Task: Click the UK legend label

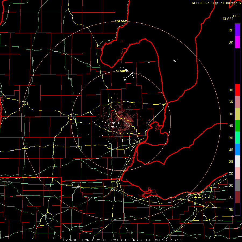Action: 231,42
